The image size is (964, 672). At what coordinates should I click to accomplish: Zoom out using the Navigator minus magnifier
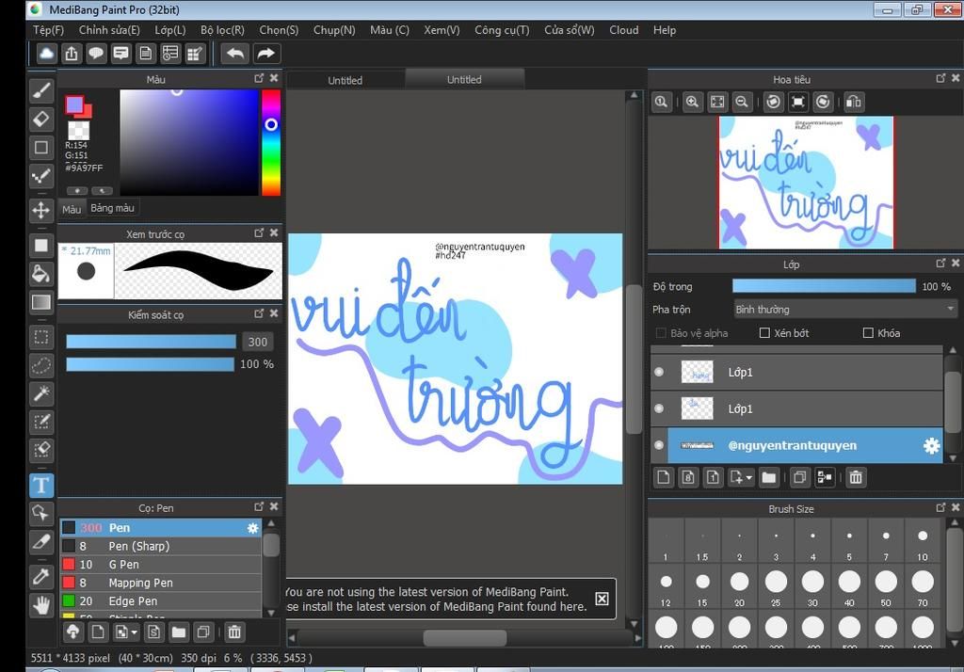coord(742,102)
